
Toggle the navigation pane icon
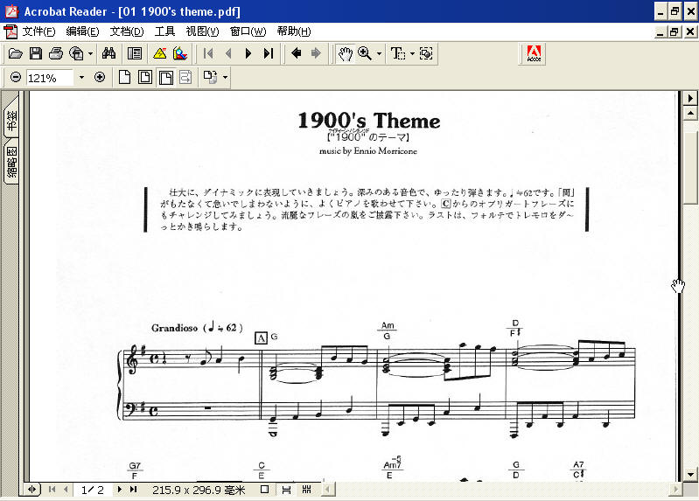coord(134,54)
